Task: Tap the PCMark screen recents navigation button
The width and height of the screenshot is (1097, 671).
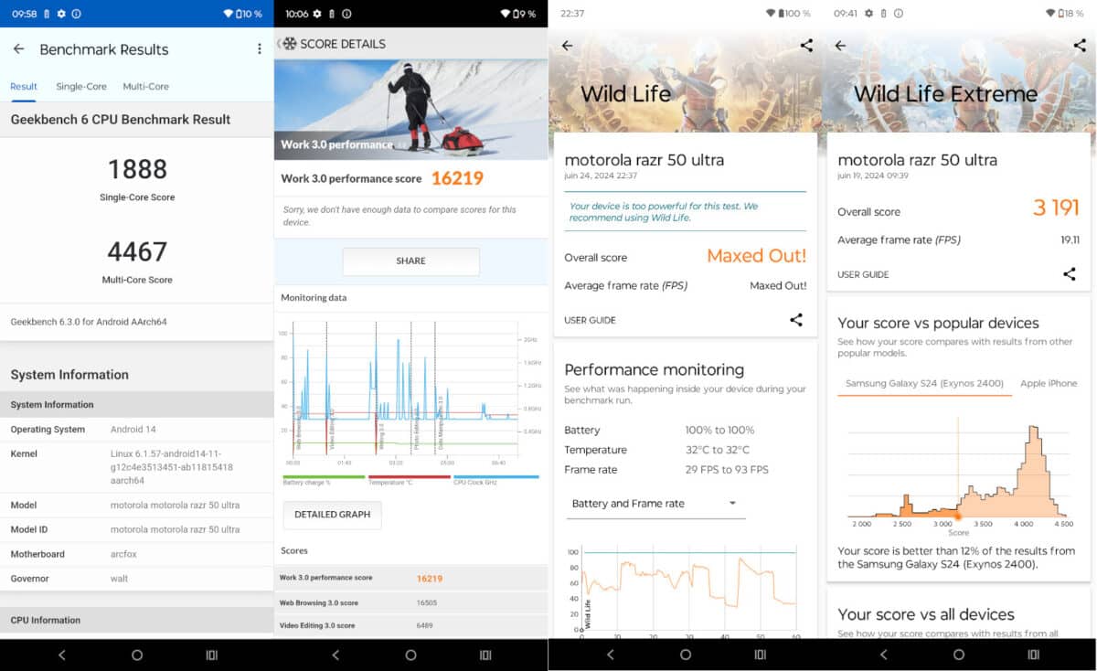Action: click(x=485, y=655)
